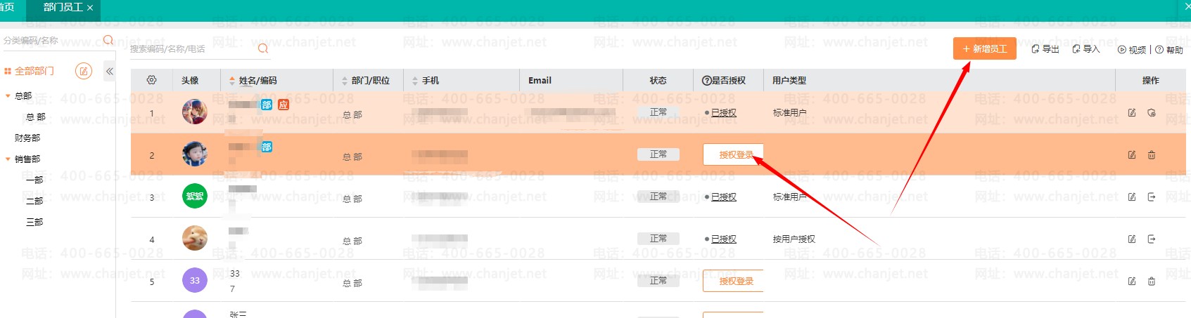Click the exit-arrow action icon in row 4
The image size is (1191, 318).
[1152, 239]
